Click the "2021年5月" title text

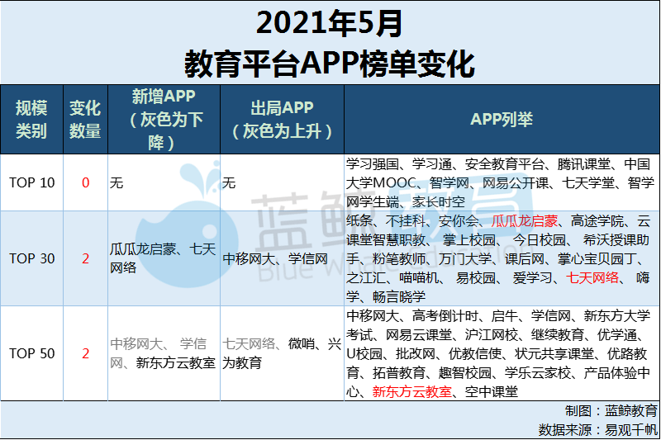tap(330, 22)
